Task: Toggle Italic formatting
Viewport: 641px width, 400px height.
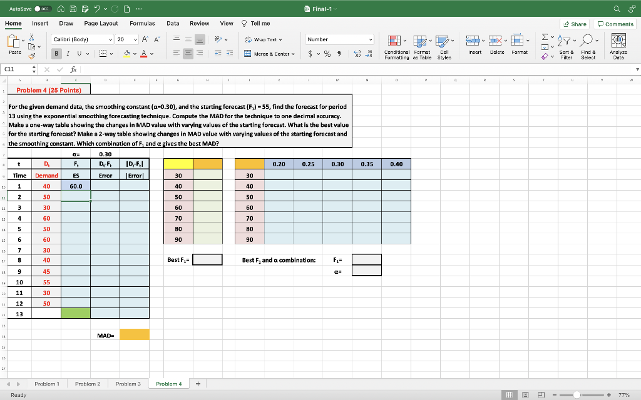Action: (68, 54)
